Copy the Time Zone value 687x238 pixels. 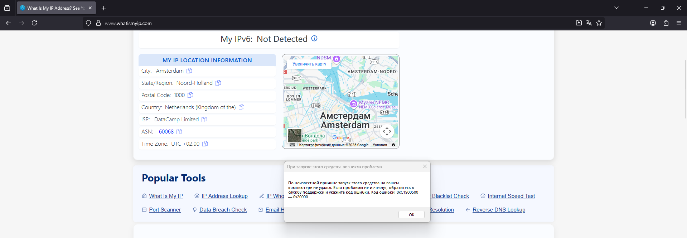pyautogui.click(x=205, y=144)
